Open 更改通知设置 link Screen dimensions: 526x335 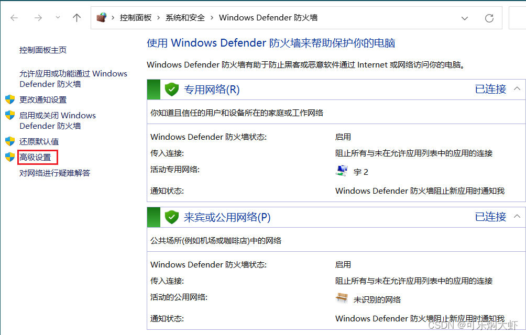43,100
